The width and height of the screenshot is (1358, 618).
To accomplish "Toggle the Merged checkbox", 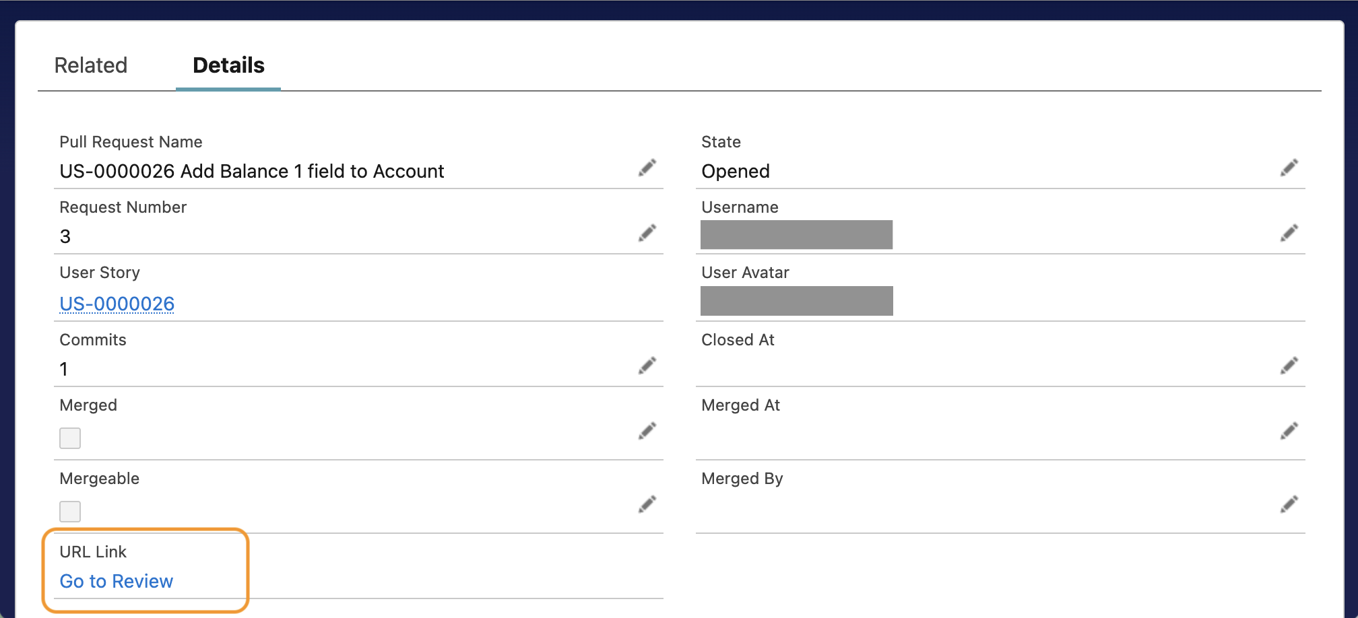I will 70,438.
